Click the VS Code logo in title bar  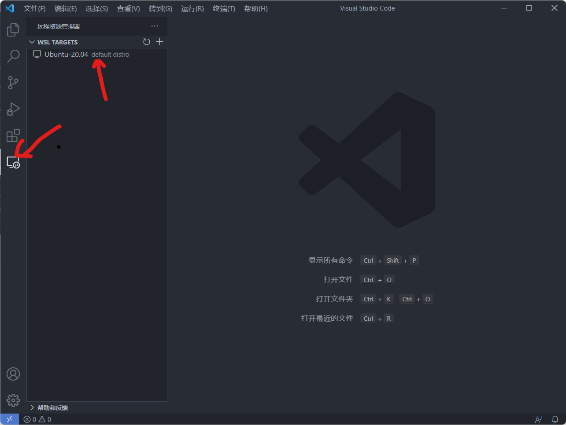(10, 8)
